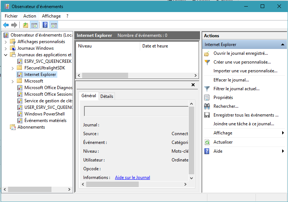Click the Niveau column header
288x202 pixels.
pyautogui.click(x=108, y=46)
